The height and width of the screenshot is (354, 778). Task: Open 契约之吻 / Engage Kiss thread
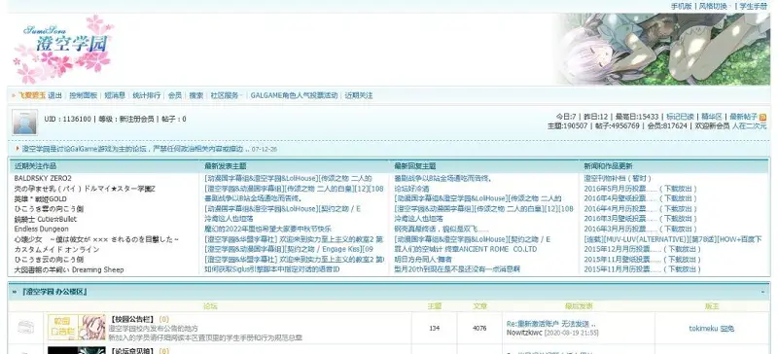click(x=289, y=249)
